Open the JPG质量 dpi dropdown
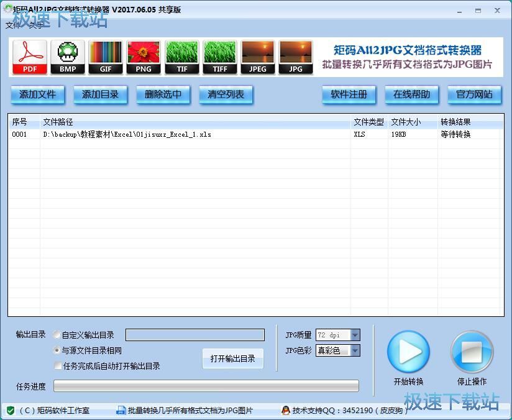 (354, 334)
